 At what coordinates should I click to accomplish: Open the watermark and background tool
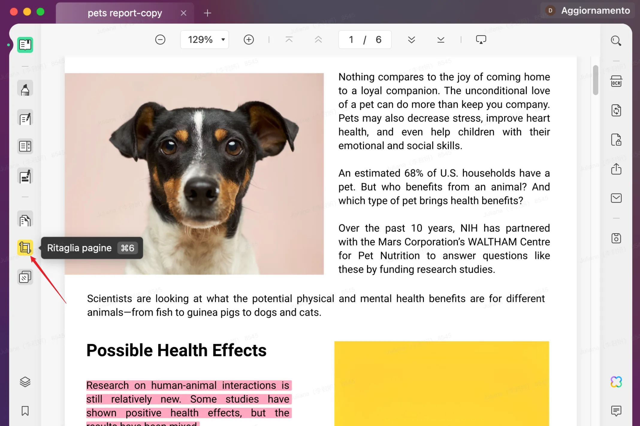coord(25,277)
